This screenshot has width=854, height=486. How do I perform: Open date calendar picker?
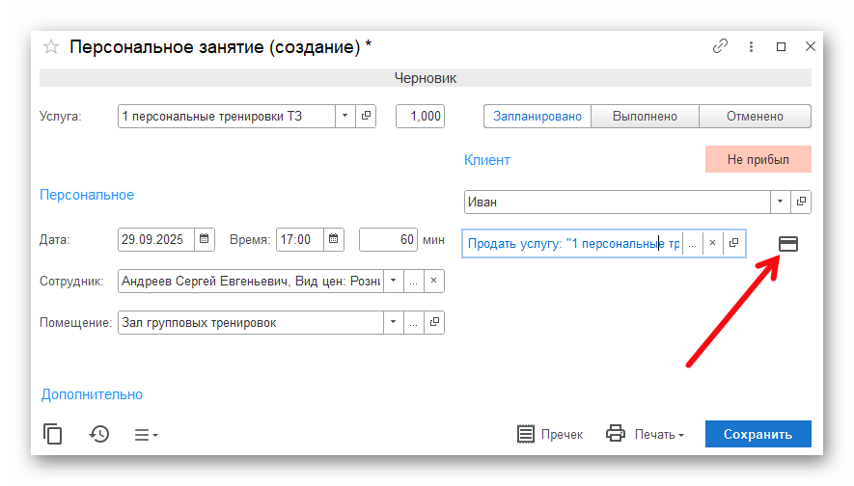pos(205,239)
